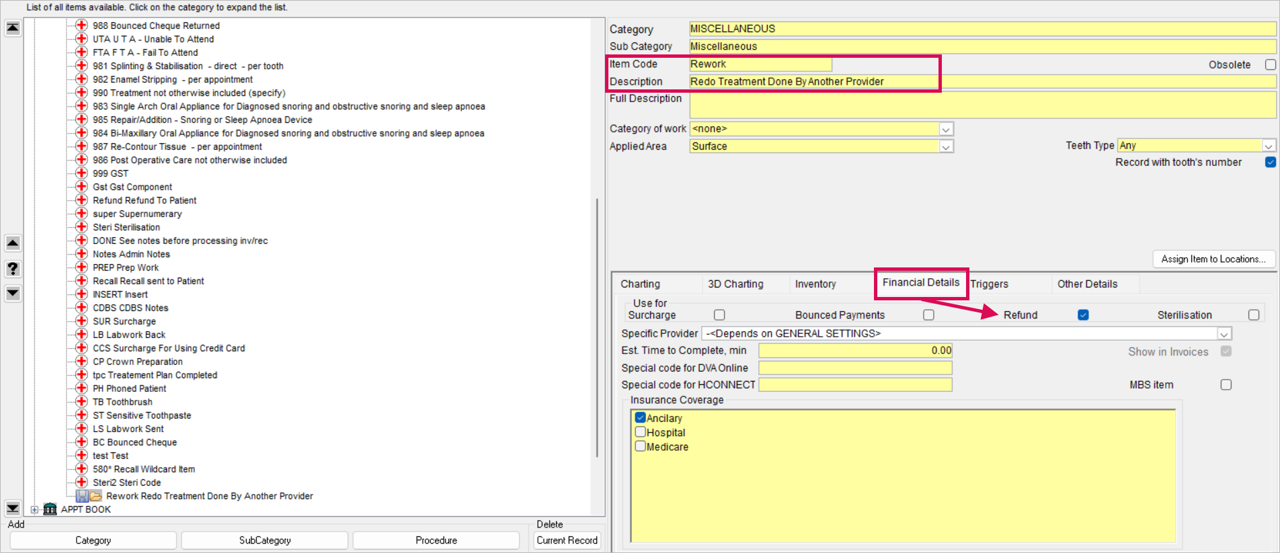Click the question mark help icon
Viewport: 1280px width, 553px height.
tap(13, 269)
